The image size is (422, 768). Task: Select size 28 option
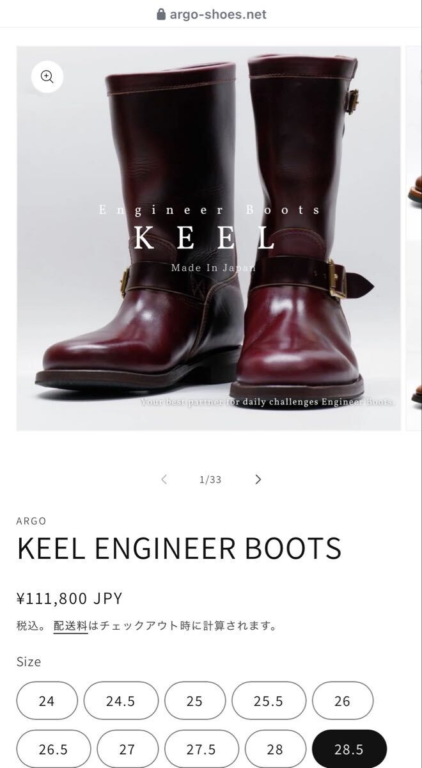click(276, 749)
